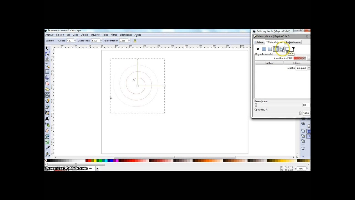The image size is (355, 200).
Task: Select the Pattern paint option
Action: [282, 49]
